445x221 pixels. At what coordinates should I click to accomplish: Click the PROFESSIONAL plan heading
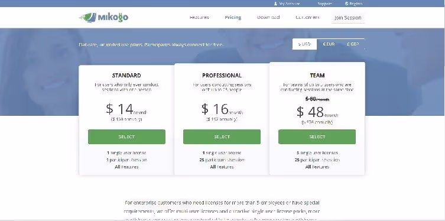222,76
